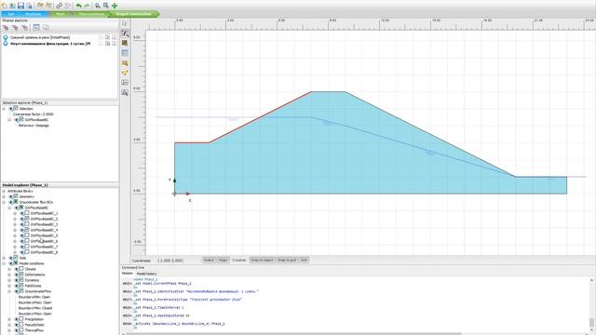Click the green Undo arrow

coord(78,6)
